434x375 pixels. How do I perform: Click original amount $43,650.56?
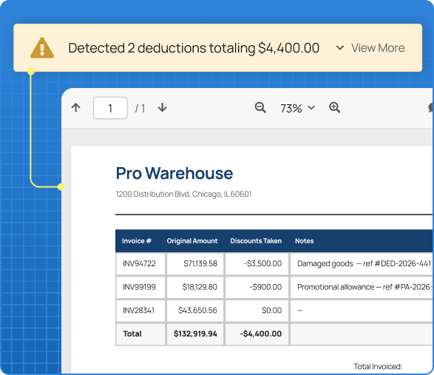[197, 311]
